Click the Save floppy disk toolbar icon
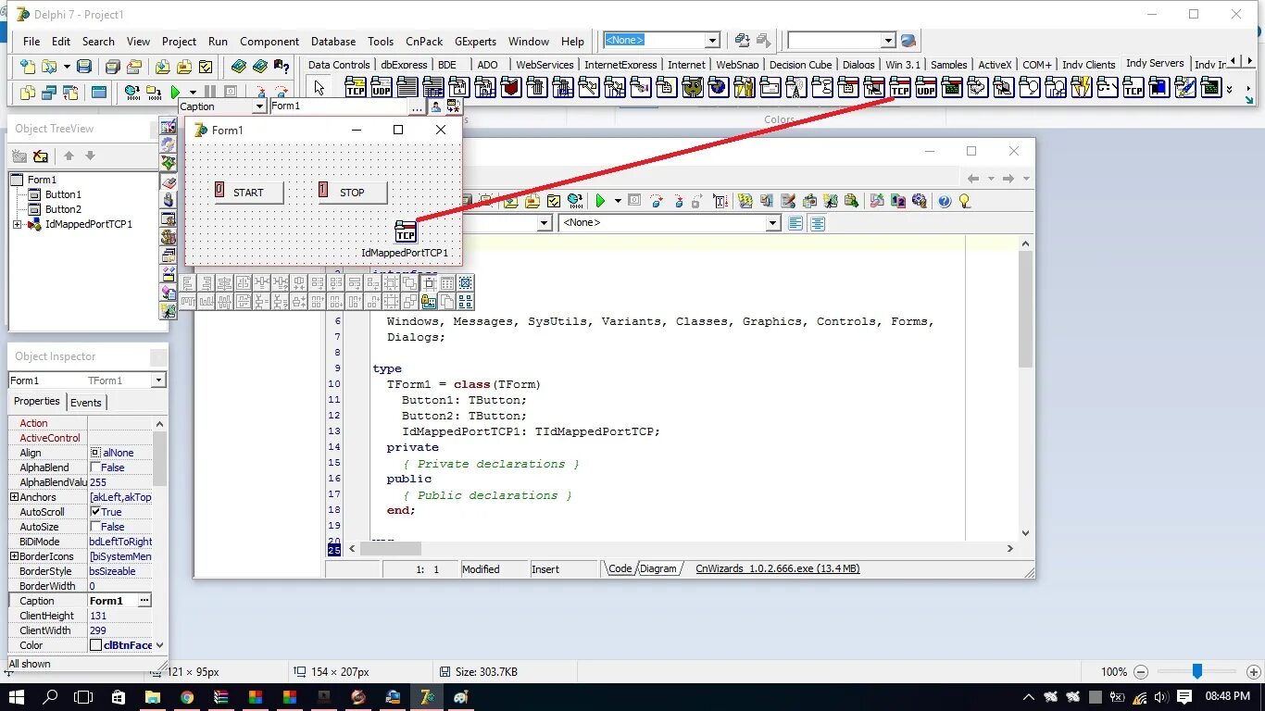 pyautogui.click(x=84, y=67)
